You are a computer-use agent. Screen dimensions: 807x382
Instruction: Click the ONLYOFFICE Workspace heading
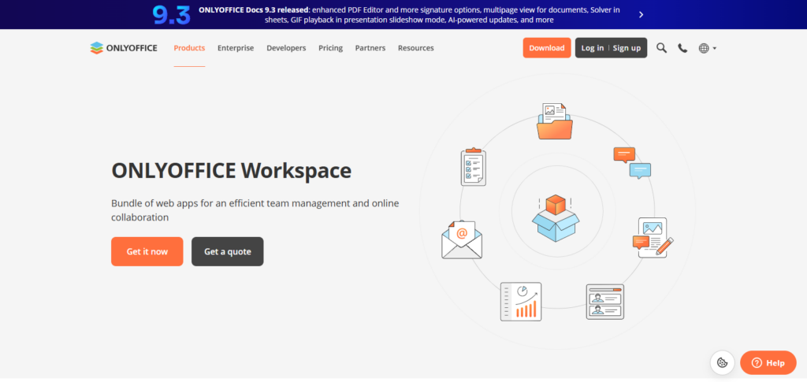[232, 171]
